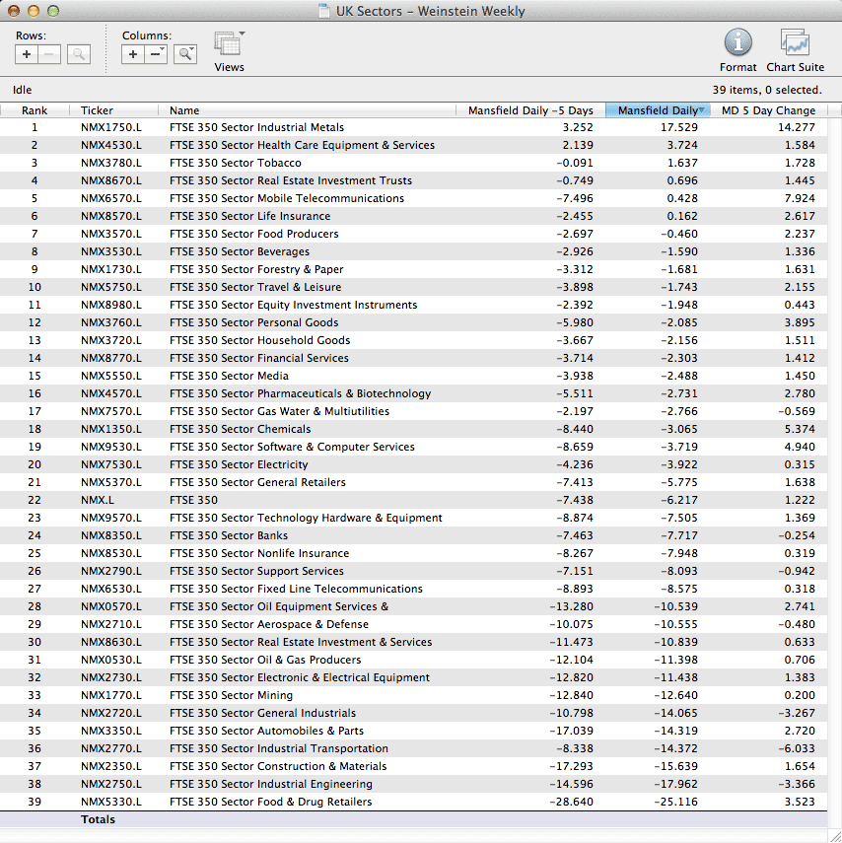Click the remove row minus button
The image size is (842, 843).
coord(49,54)
